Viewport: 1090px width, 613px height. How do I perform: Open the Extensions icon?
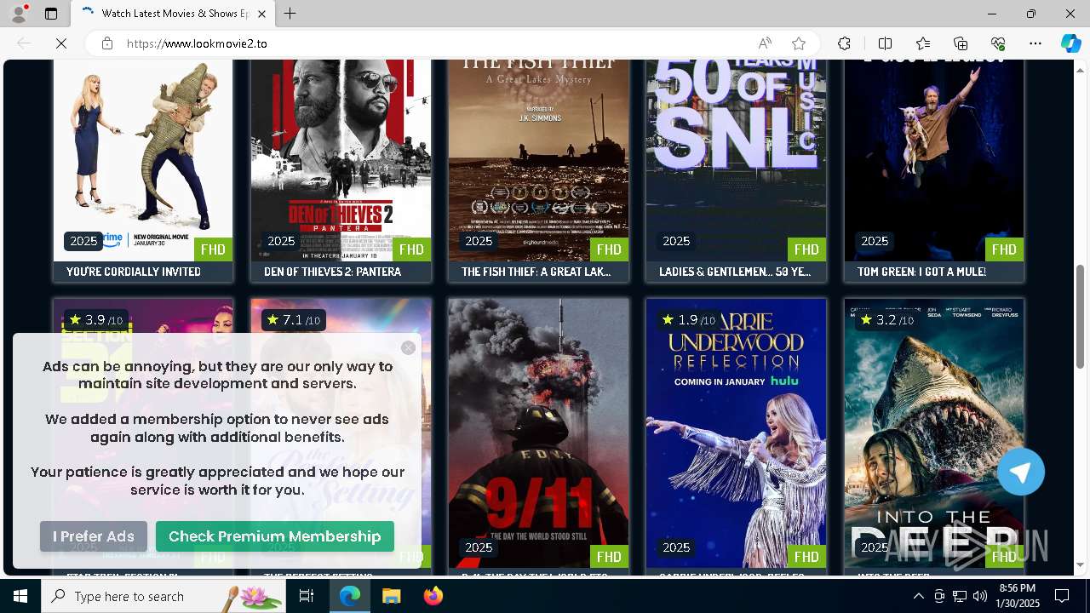844,43
